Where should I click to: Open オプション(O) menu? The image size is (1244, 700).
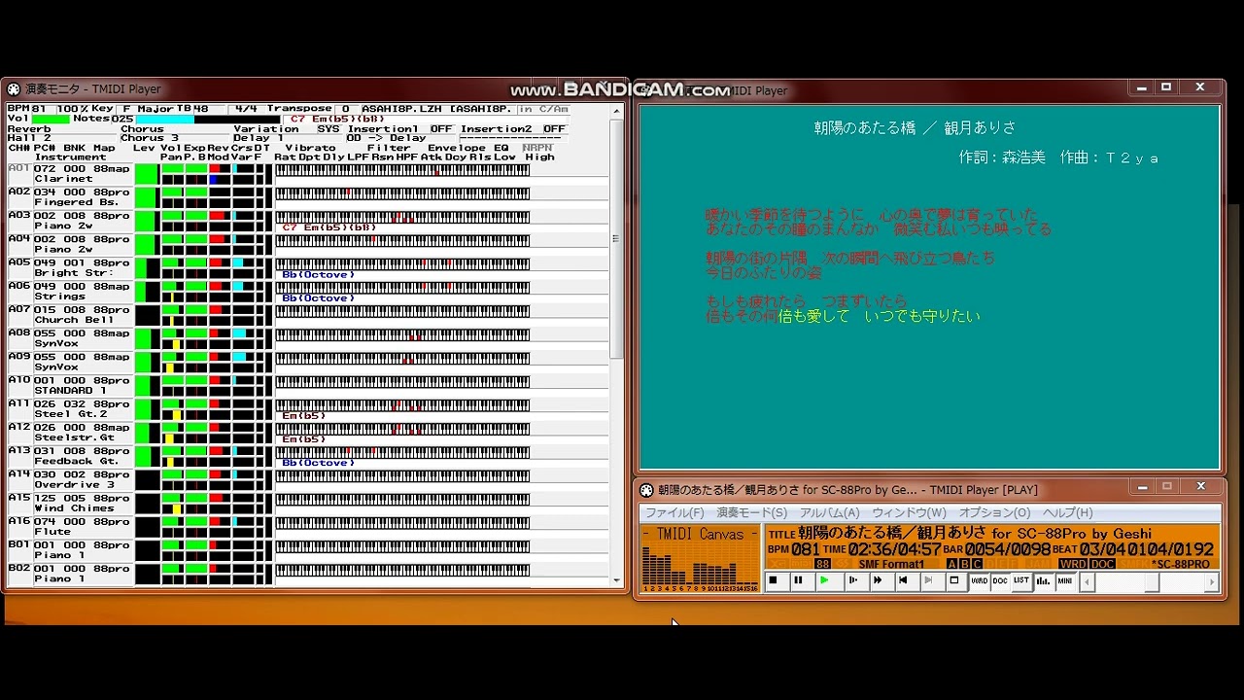[994, 512]
